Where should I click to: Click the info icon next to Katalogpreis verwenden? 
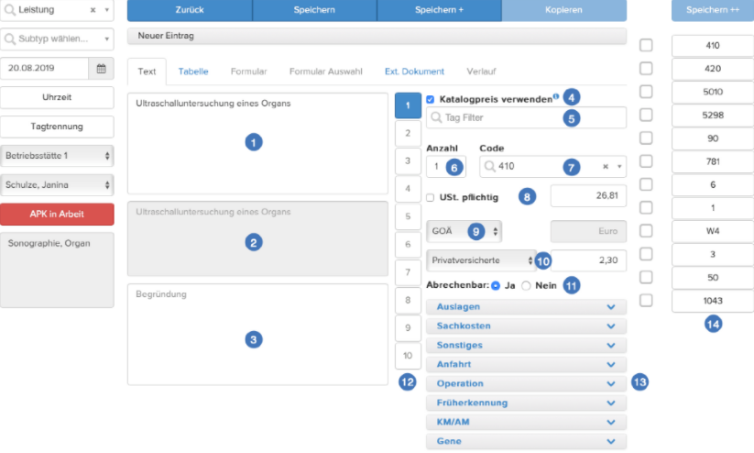556,96
